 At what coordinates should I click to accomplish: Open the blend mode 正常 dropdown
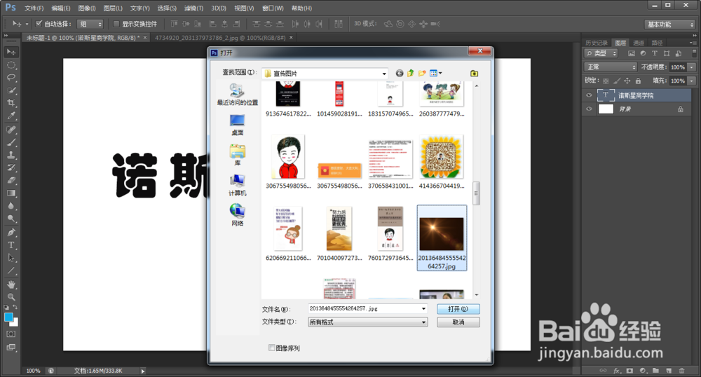(x=611, y=67)
